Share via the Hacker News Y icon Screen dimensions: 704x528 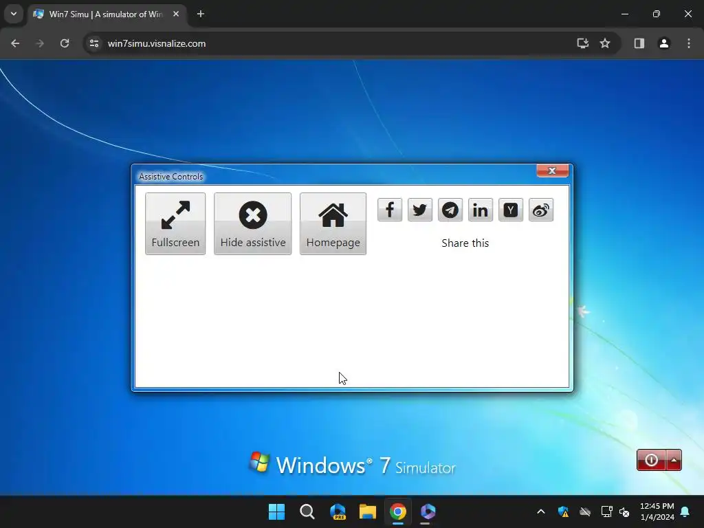coord(511,210)
